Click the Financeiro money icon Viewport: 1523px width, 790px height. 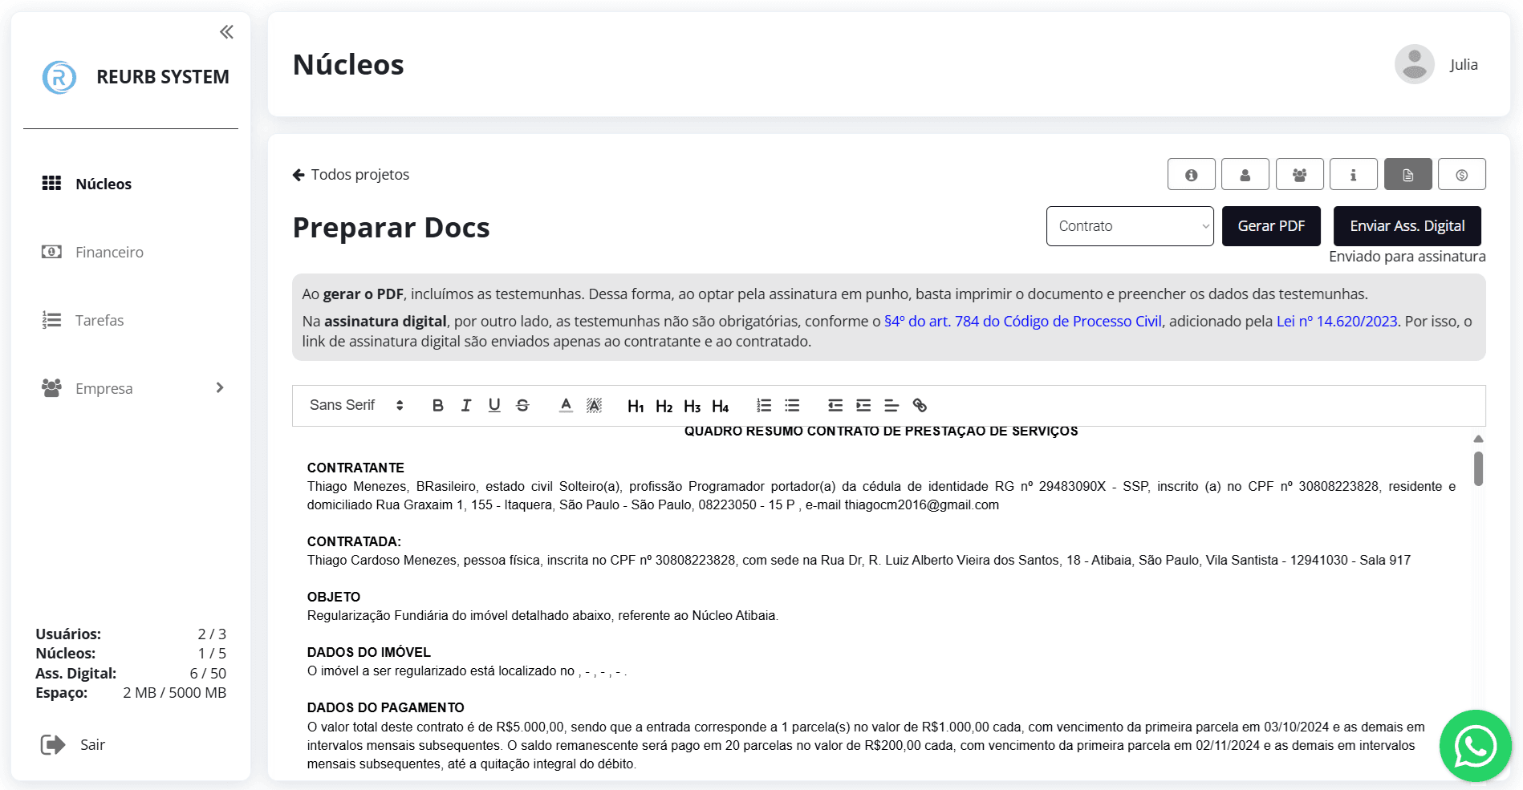click(x=51, y=252)
